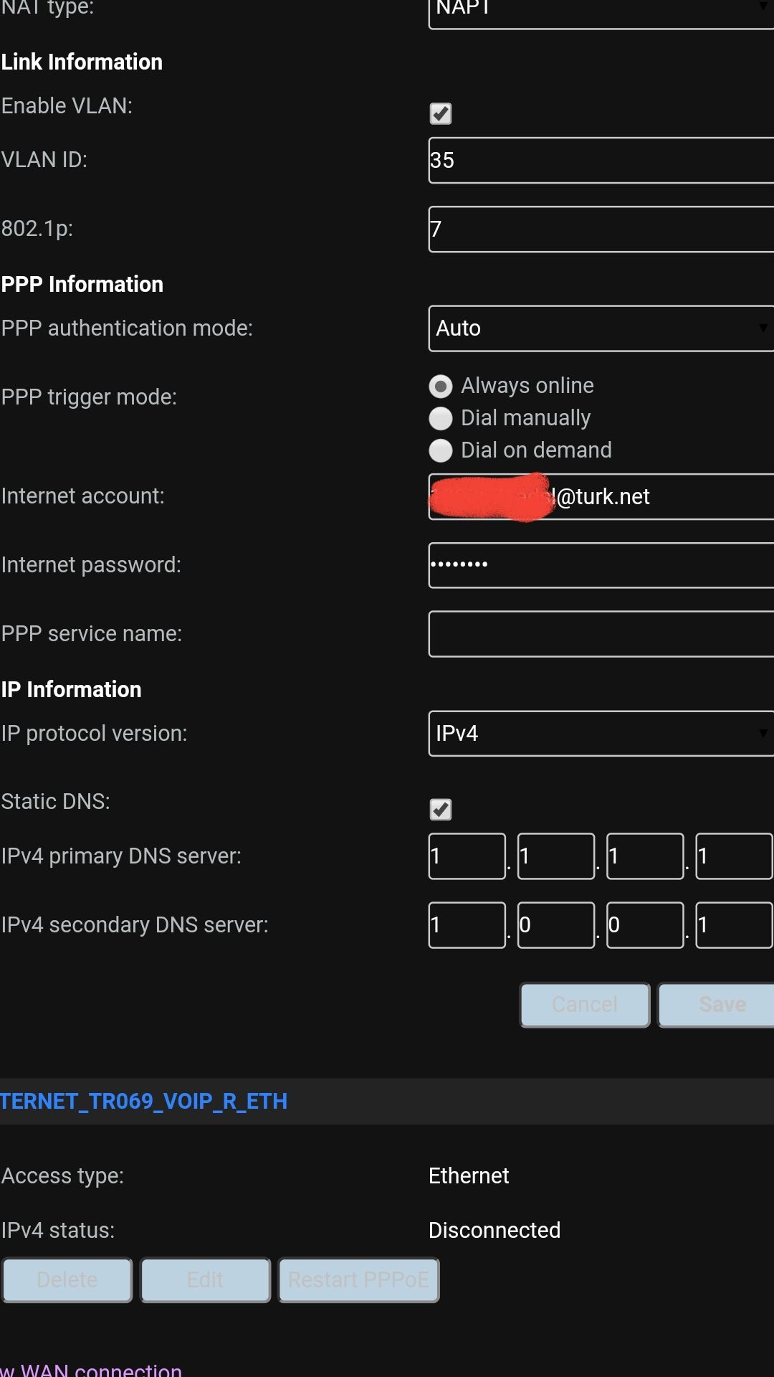
Task: Click first octet of primary DNS server
Action: [x=467, y=856]
